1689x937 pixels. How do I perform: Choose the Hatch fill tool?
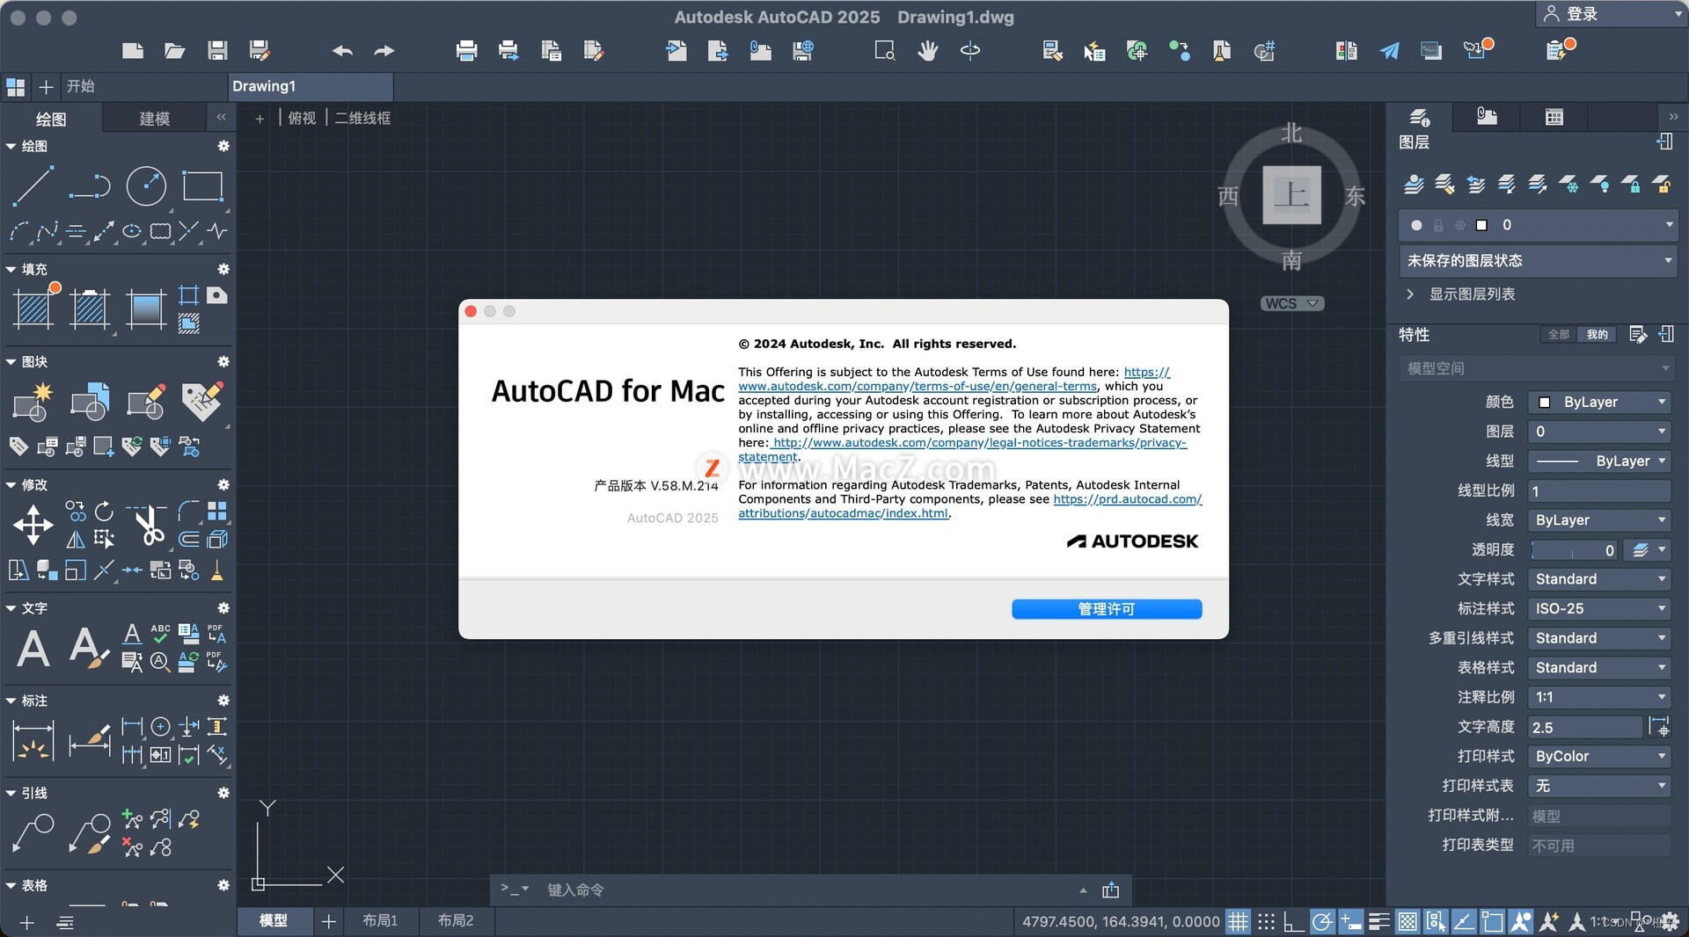coord(33,309)
